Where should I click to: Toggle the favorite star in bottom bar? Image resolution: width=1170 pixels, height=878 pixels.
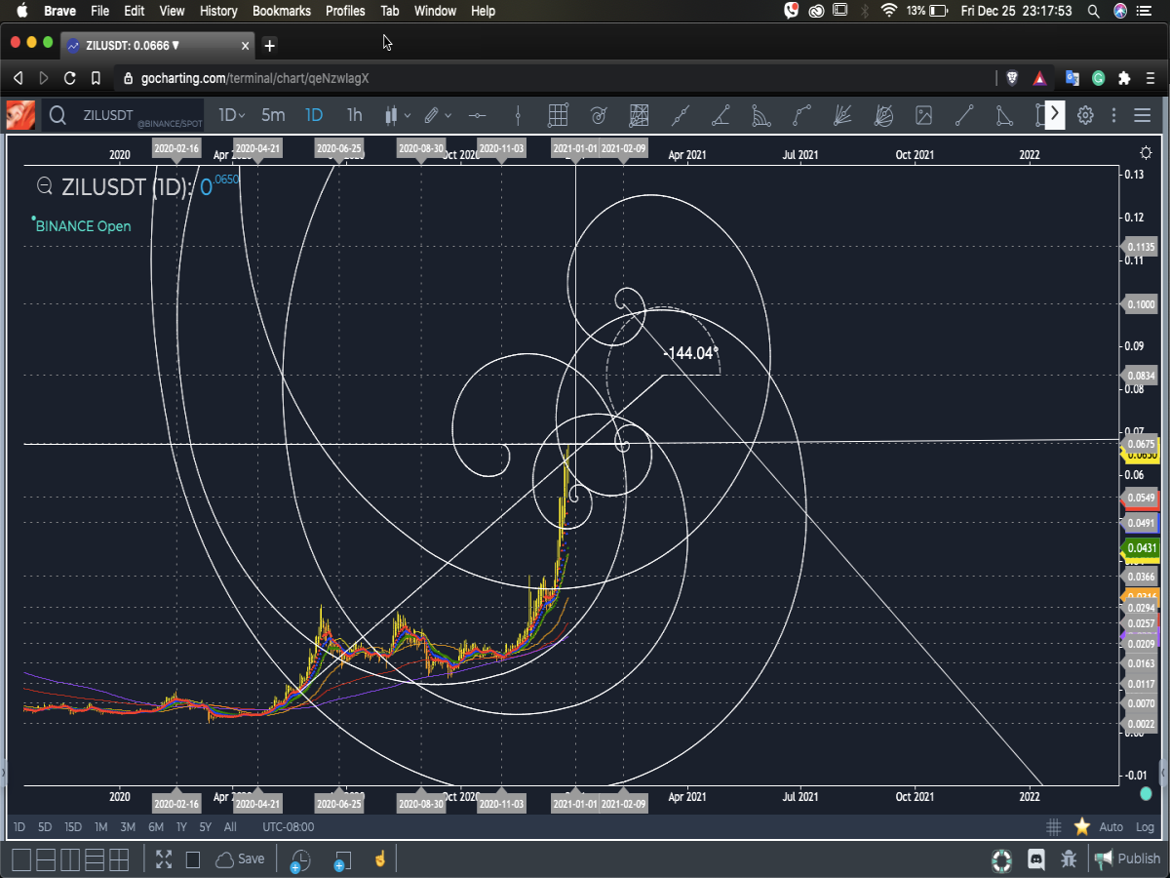click(1081, 826)
